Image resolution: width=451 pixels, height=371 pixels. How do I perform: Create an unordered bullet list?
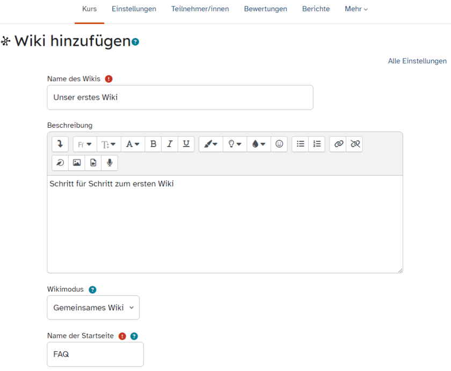coord(301,144)
